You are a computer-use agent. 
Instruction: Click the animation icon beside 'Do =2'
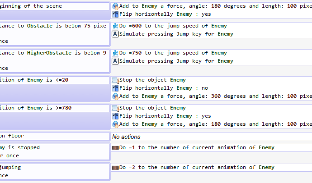[x=115, y=168]
